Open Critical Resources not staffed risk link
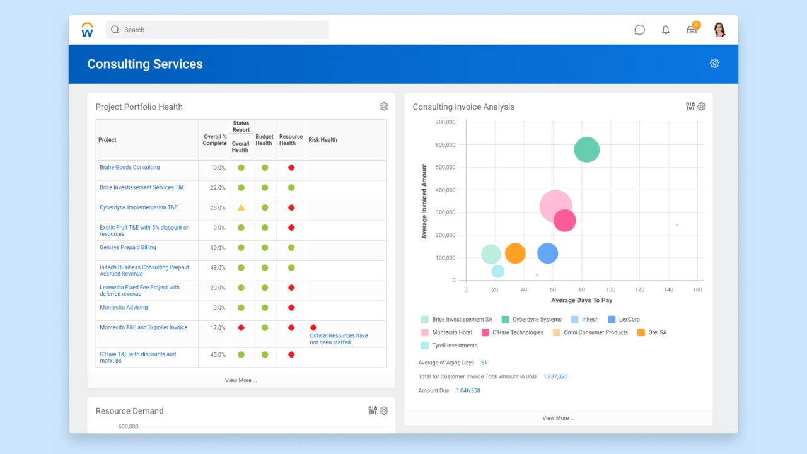This screenshot has height=454, width=807. tap(339, 339)
